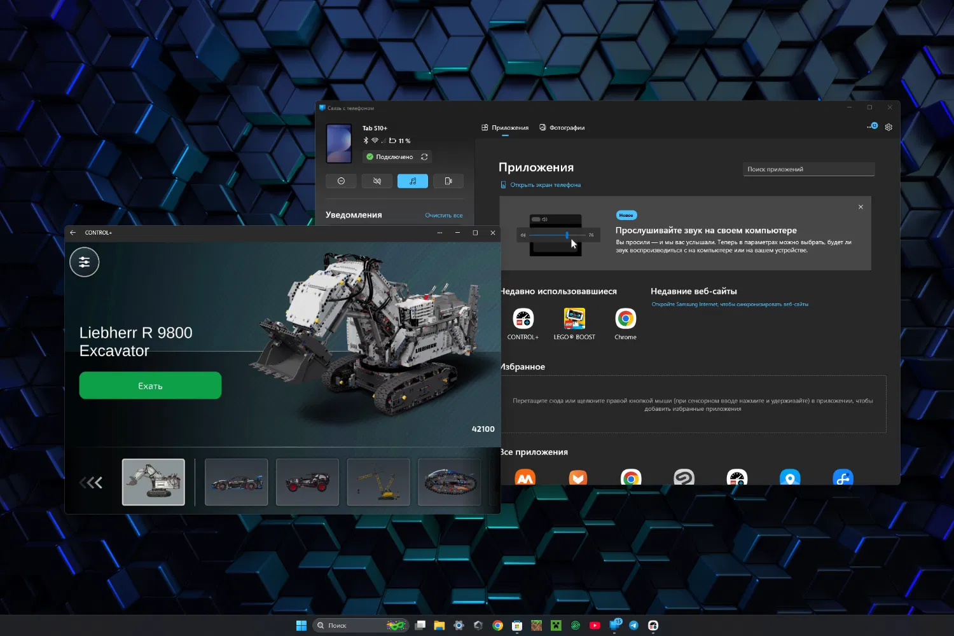Click the Tab S10+ device picture
954x636 pixels.
click(339, 143)
